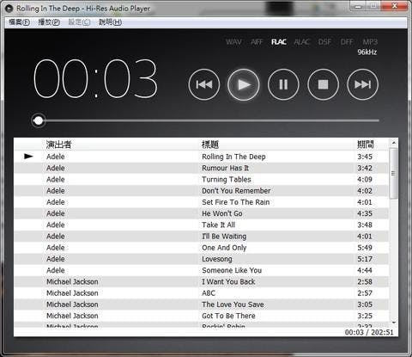Select the track Turning Tables
412x357 pixels.
(x=202, y=180)
